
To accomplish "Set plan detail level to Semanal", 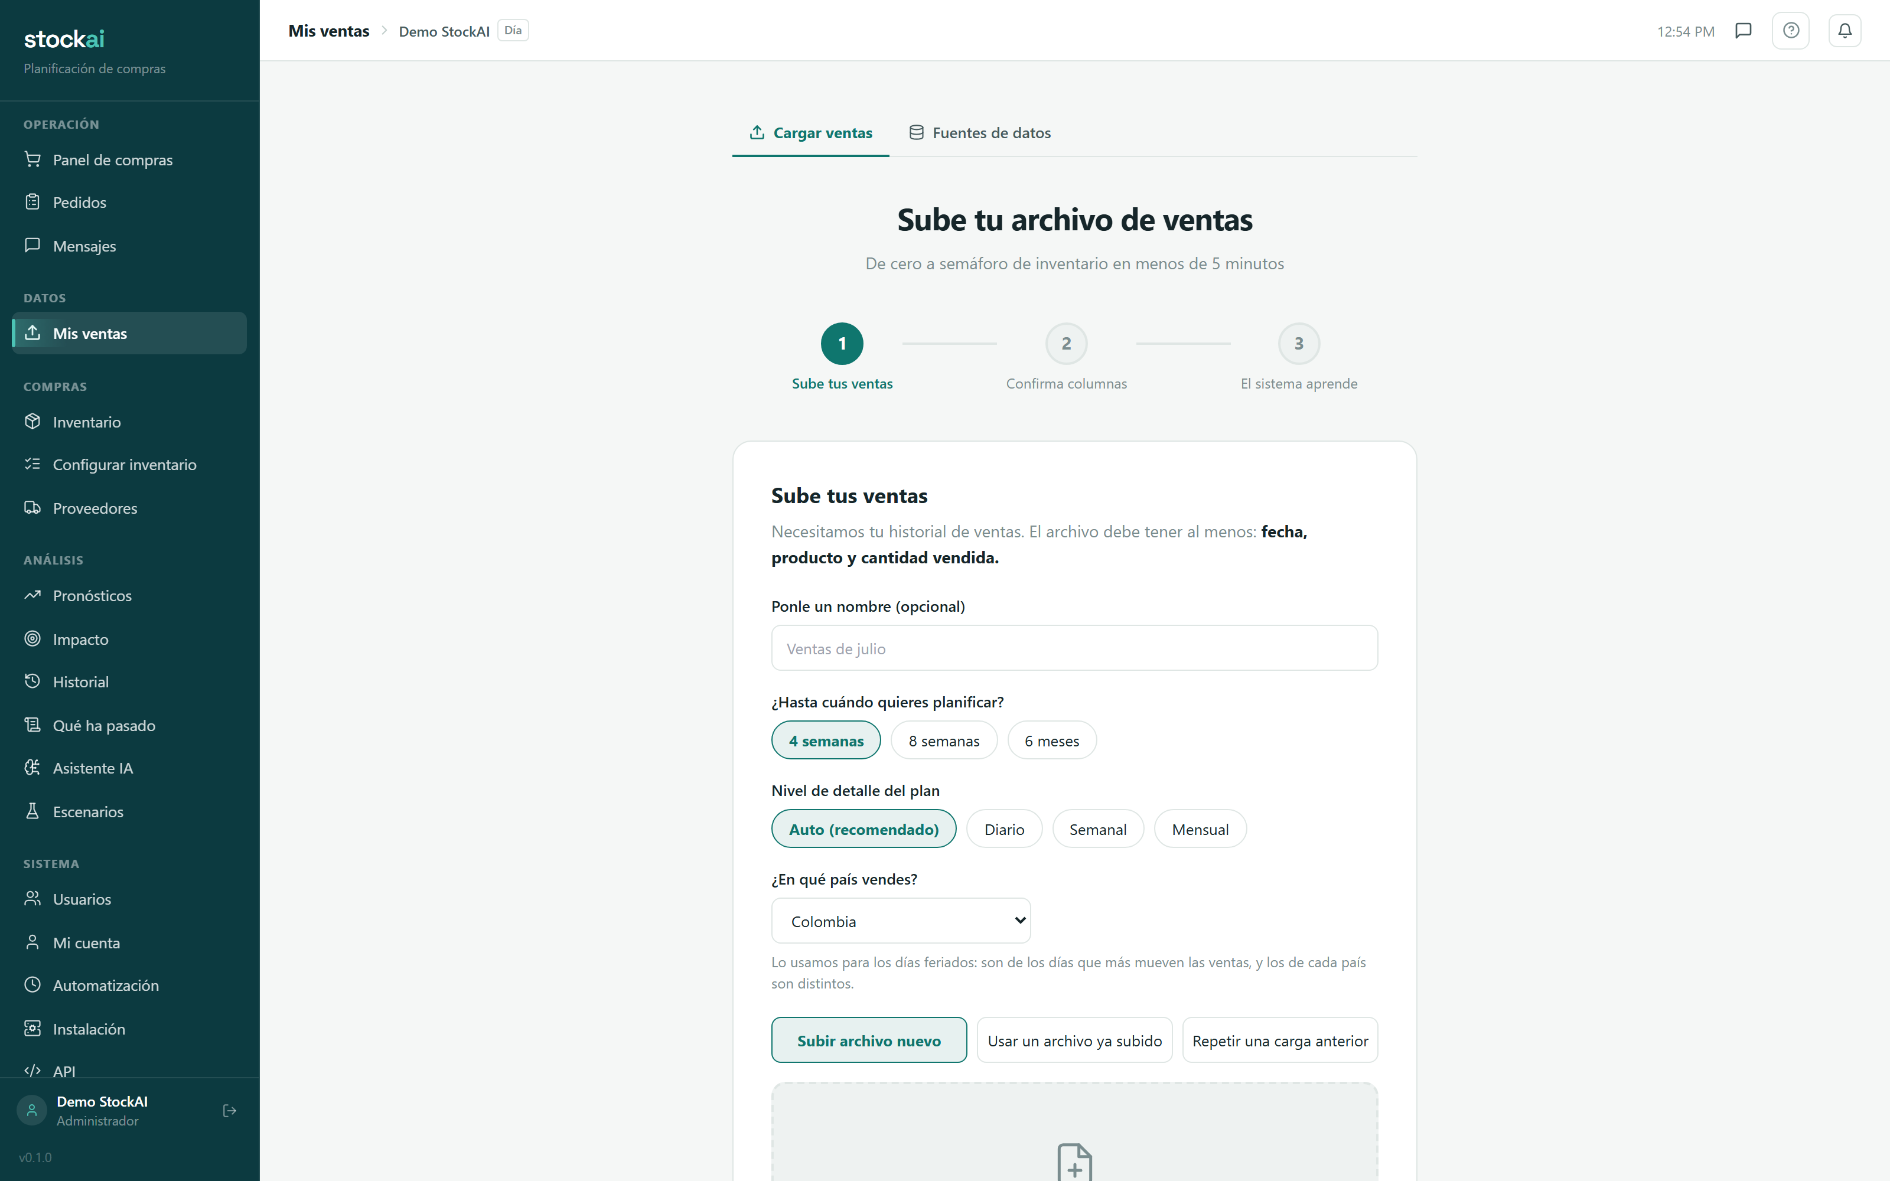I will (x=1098, y=828).
